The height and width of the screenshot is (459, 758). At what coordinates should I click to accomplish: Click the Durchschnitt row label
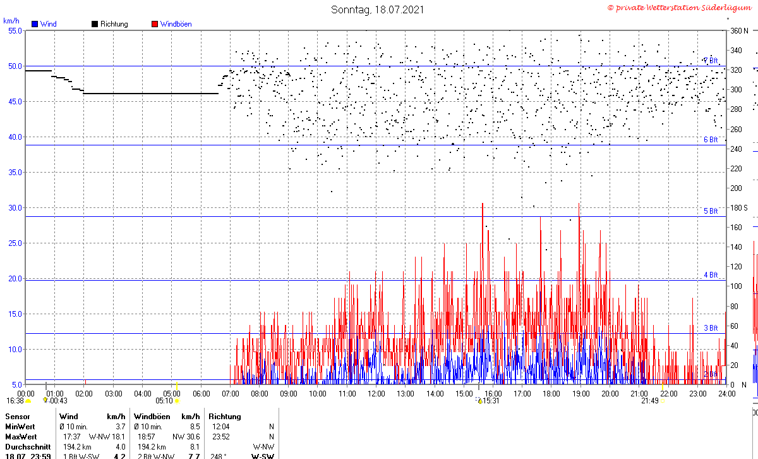[x=27, y=447]
